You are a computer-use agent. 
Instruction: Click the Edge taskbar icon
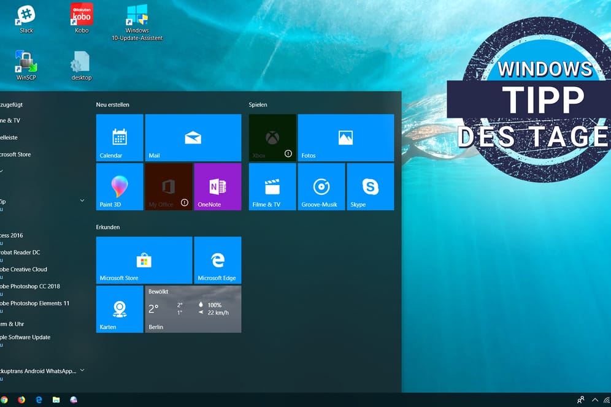click(x=39, y=400)
